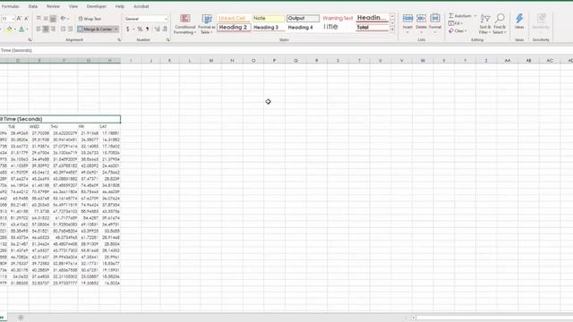Viewport: 573px width, 322px height.
Task: Expand the cell styles gallery
Action: (392, 30)
